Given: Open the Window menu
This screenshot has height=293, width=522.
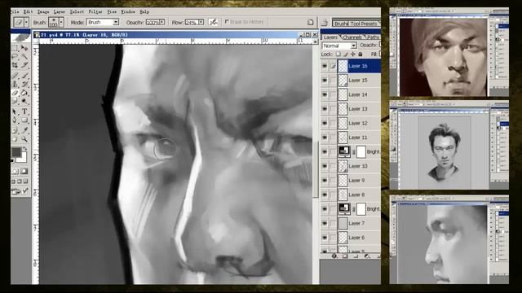Looking at the screenshot, I should pos(128,11).
